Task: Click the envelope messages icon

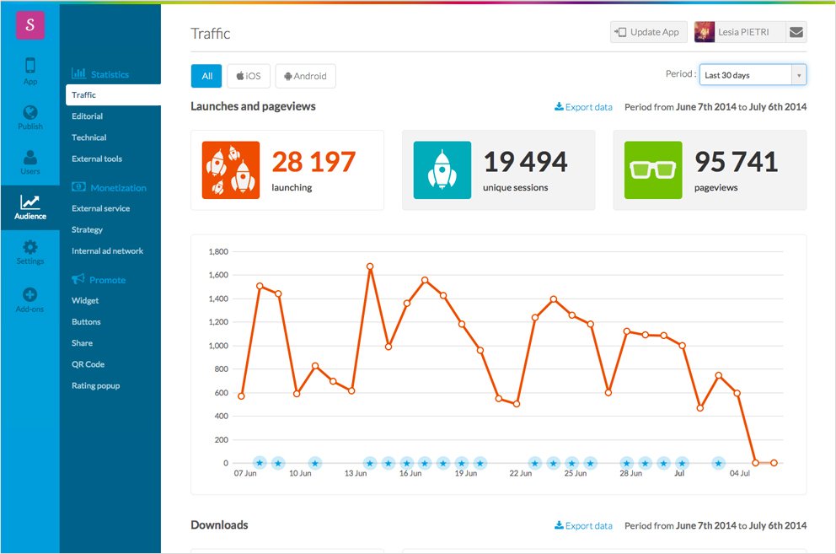Action: [x=796, y=32]
